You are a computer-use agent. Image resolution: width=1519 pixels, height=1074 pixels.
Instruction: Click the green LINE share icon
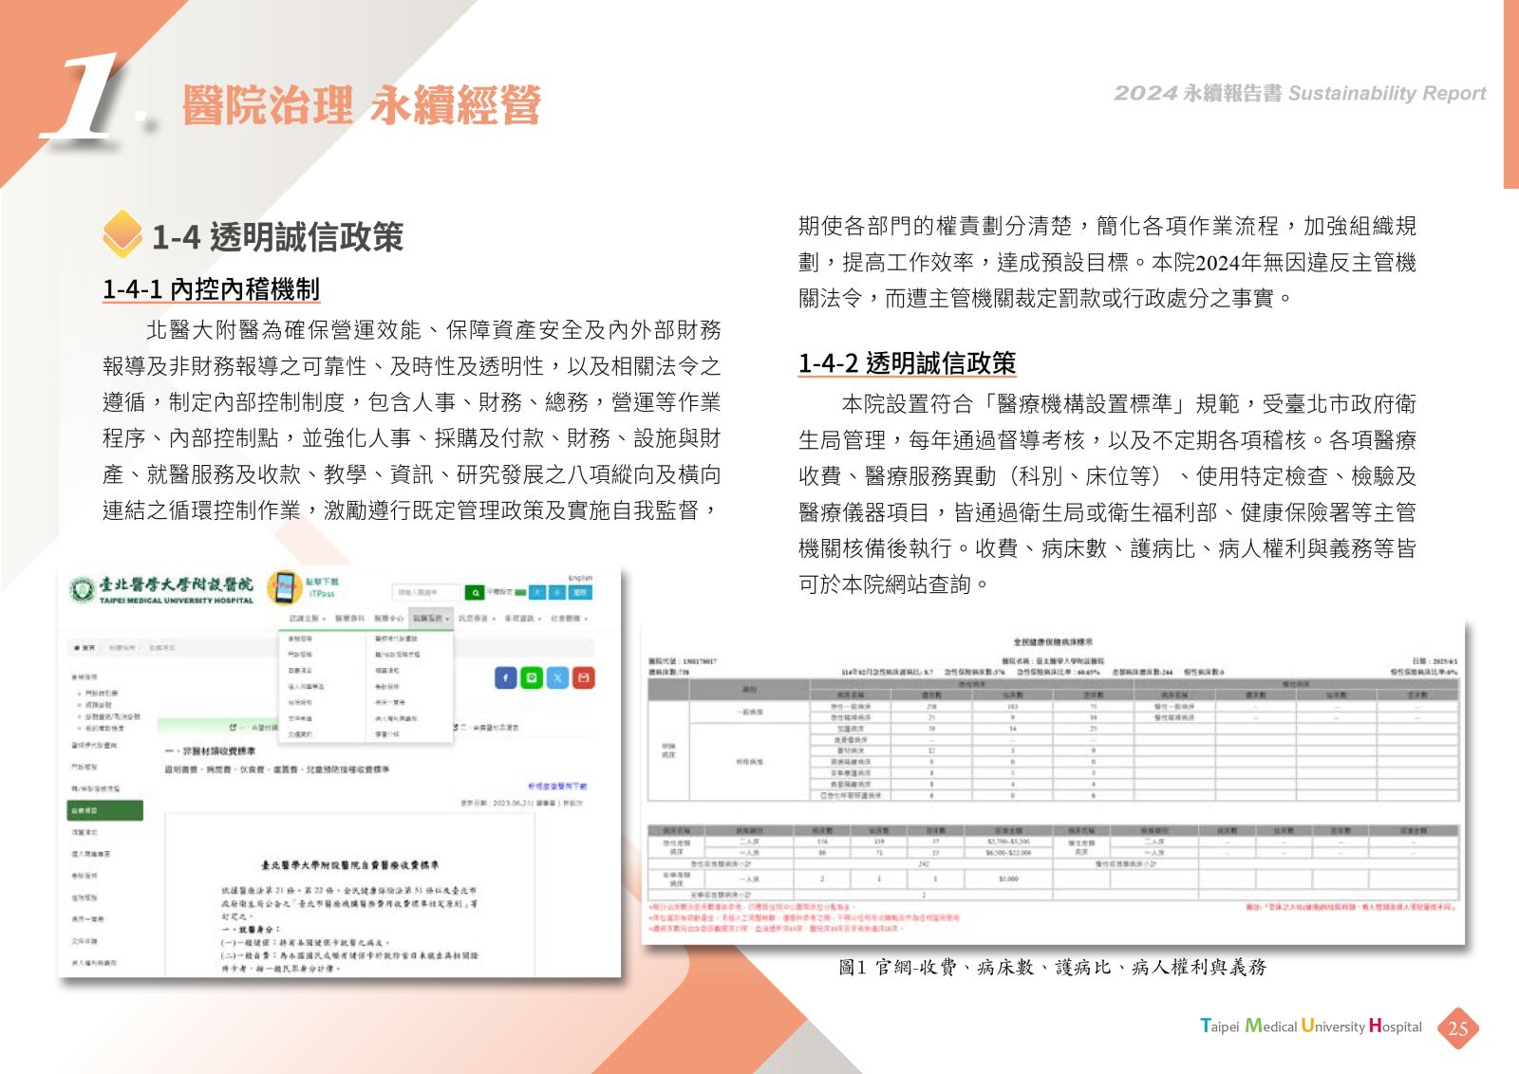[x=532, y=677]
